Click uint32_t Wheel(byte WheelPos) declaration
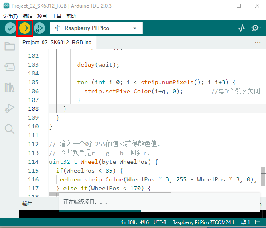 [x=104, y=162]
